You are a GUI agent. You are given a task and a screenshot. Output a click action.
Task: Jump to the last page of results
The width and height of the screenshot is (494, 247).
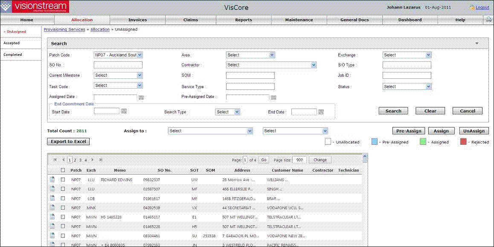point(101,160)
